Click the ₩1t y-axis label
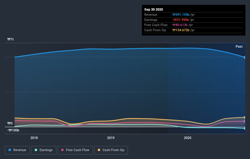The height and width of the screenshot is (159, 250). click(x=11, y=39)
